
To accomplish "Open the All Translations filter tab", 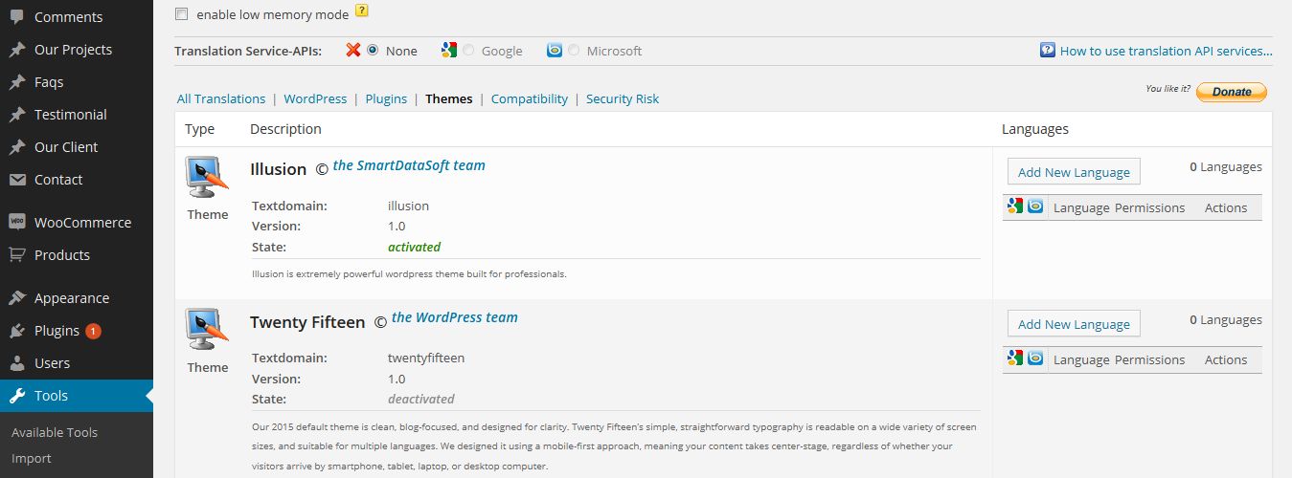I will (x=221, y=98).
